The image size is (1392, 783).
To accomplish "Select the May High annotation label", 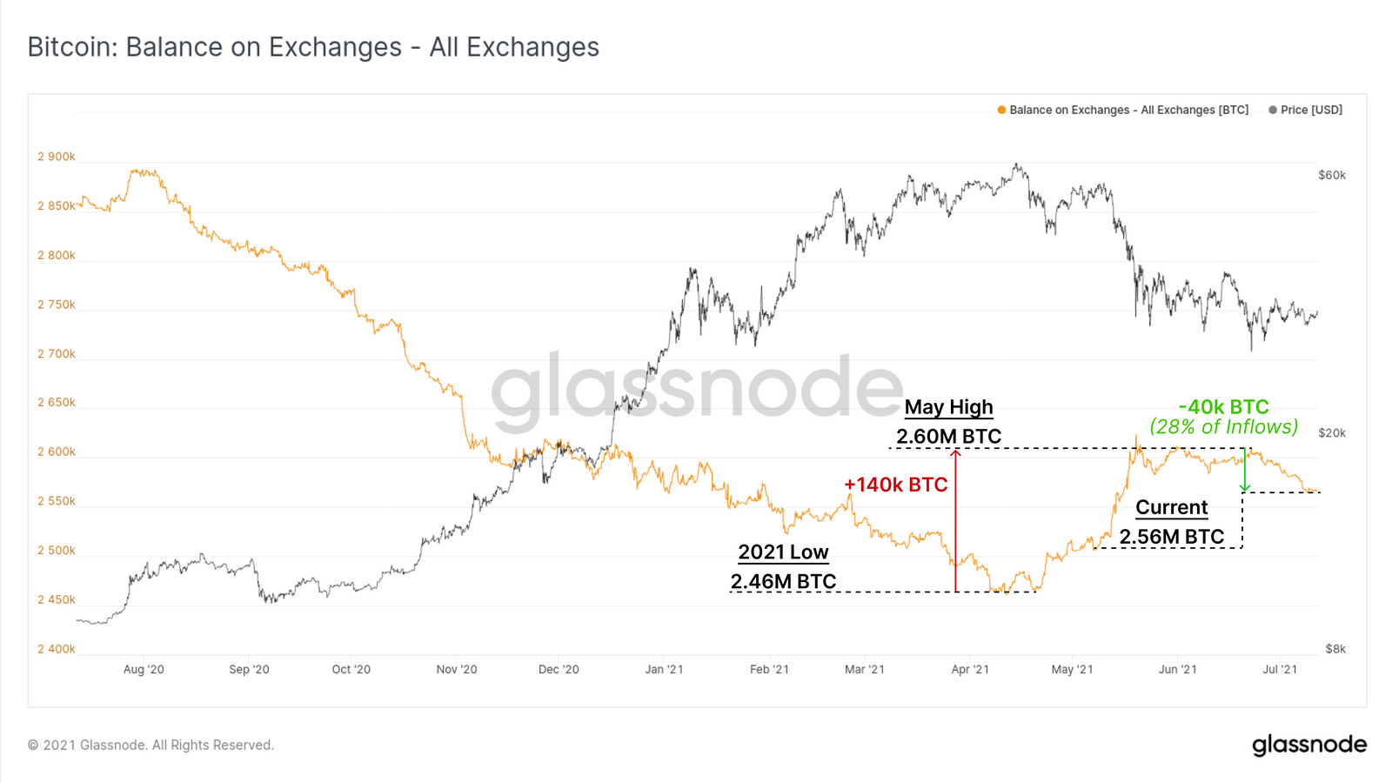I will pyautogui.click(x=948, y=407).
